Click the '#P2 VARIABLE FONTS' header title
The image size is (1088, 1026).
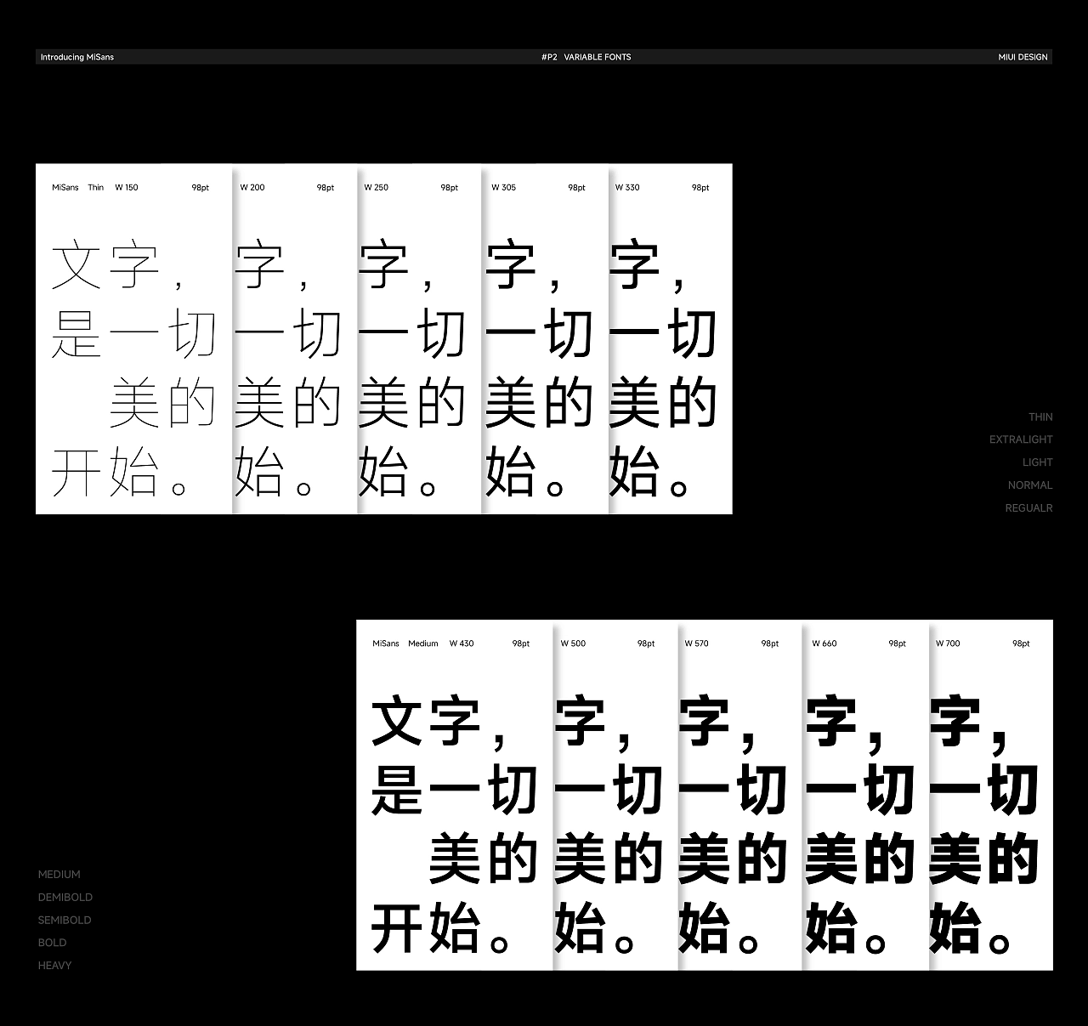pyautogui.click(x=586, y=57)
